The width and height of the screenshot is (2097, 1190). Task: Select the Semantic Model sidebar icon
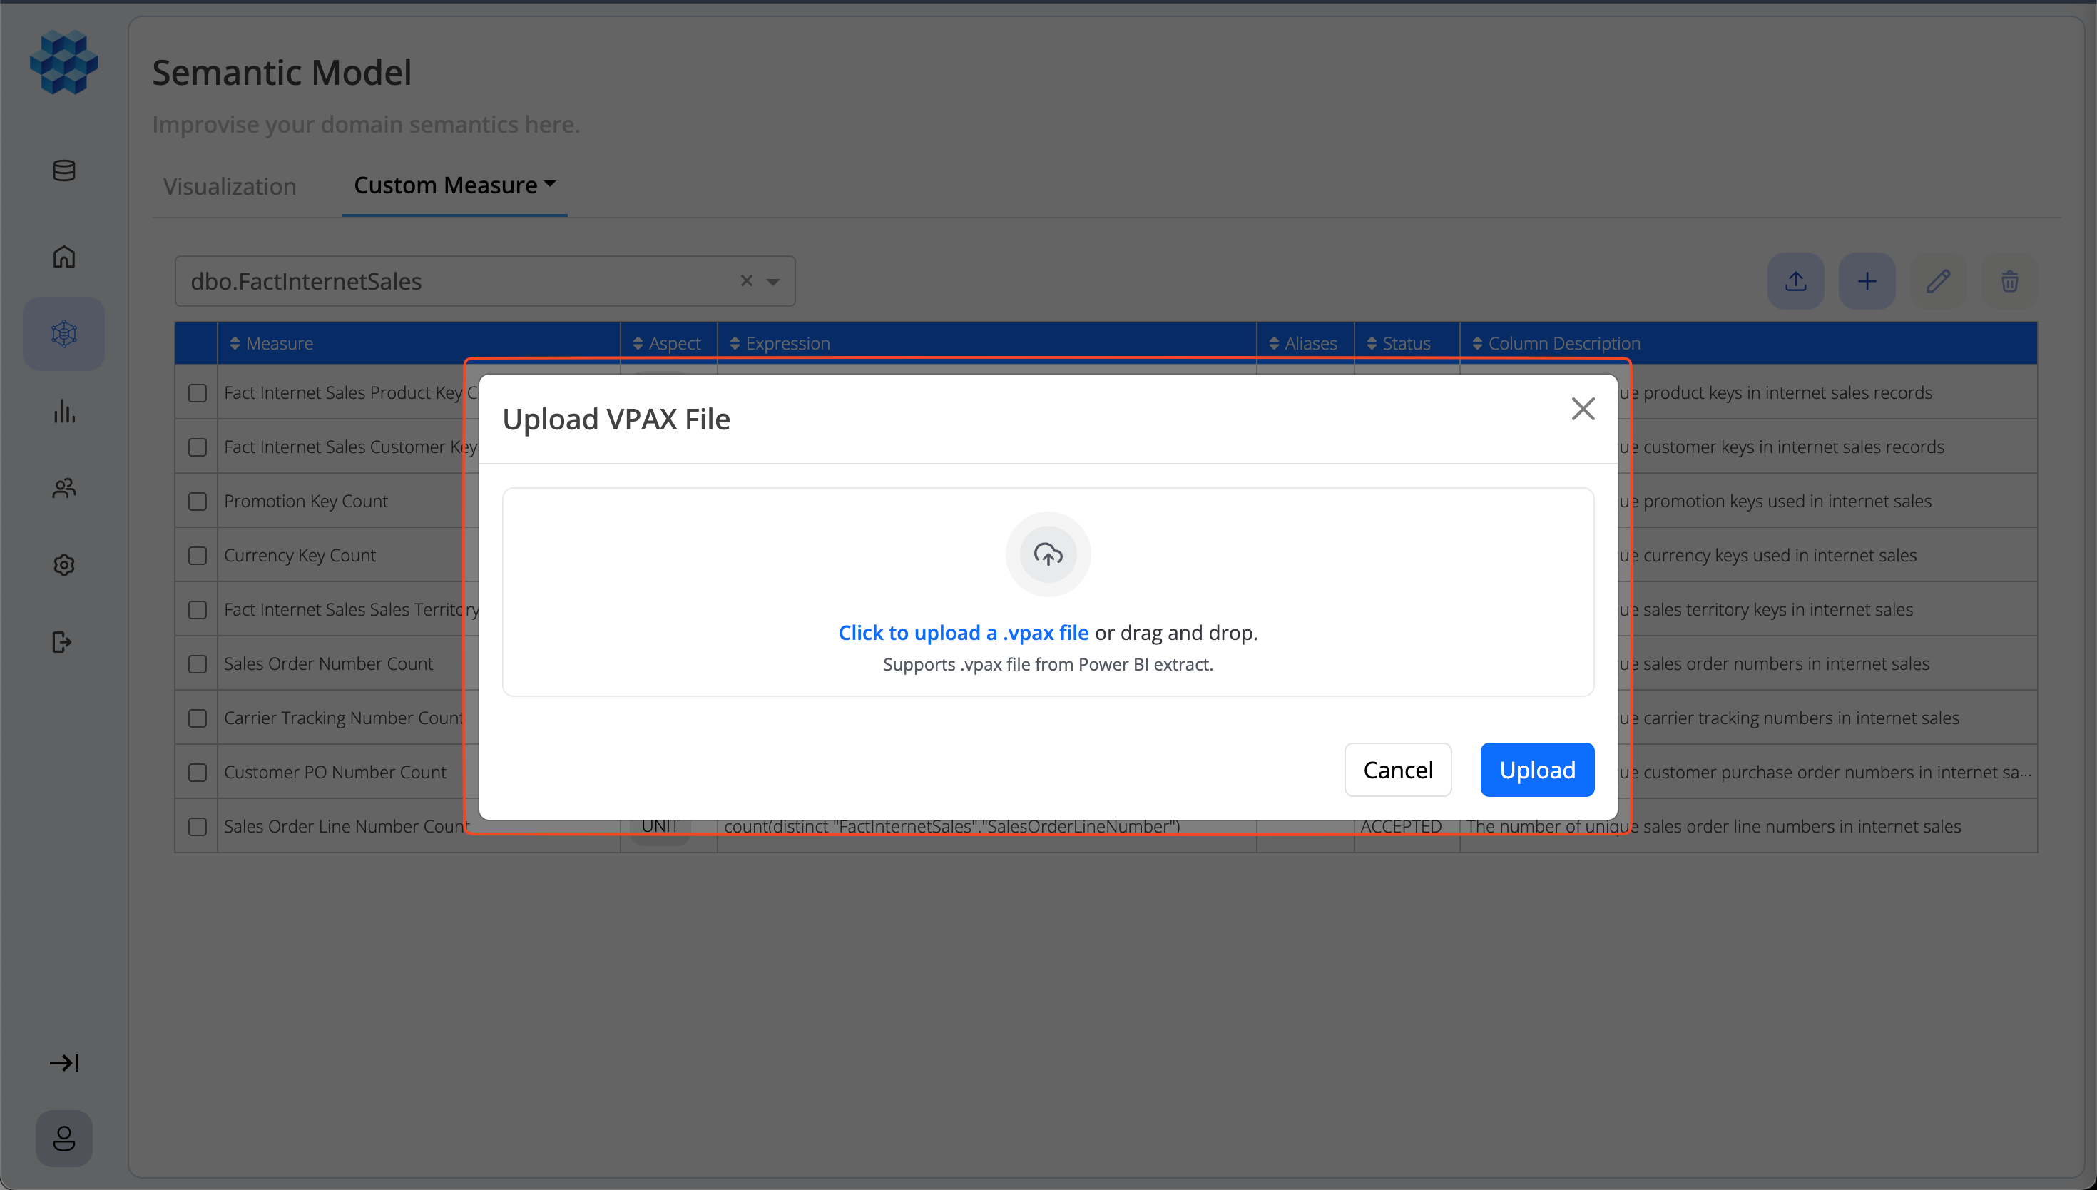pos(63,333)
